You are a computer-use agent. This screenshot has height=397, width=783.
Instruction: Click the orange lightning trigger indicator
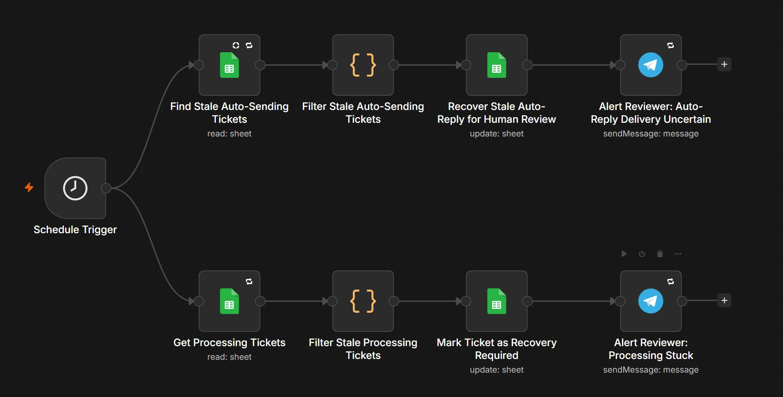pos(29,187)
